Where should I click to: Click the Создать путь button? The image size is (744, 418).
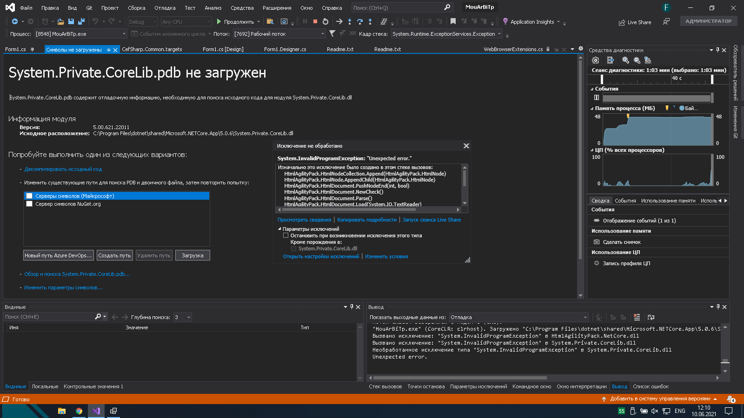click(x=114, y=255)
